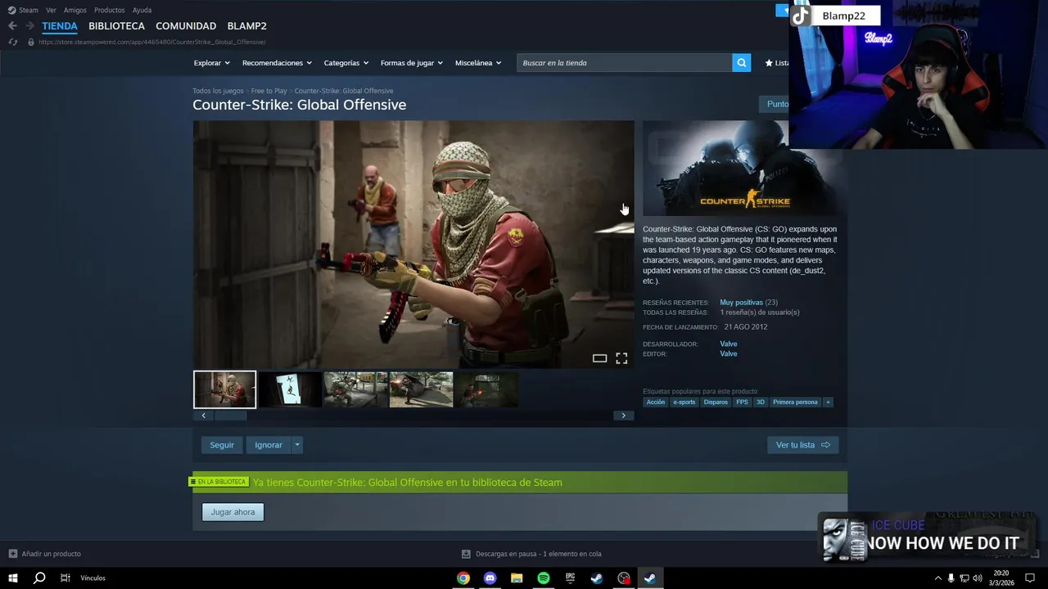Click the blue search magnifier button

(x=741, y=63)
